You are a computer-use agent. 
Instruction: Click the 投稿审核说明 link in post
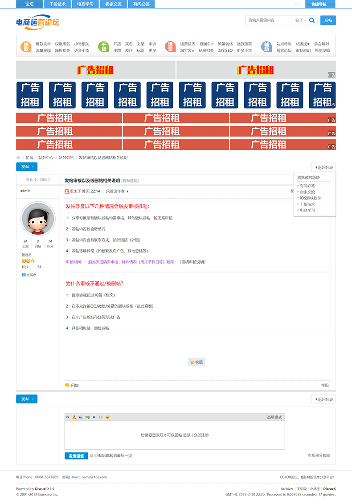click(x=192, y=262)
